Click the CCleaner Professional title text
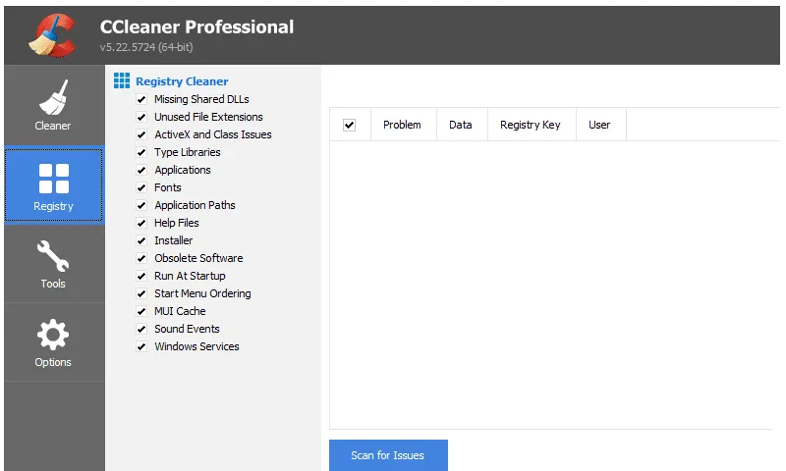786x471 pixels. [197, 26]
